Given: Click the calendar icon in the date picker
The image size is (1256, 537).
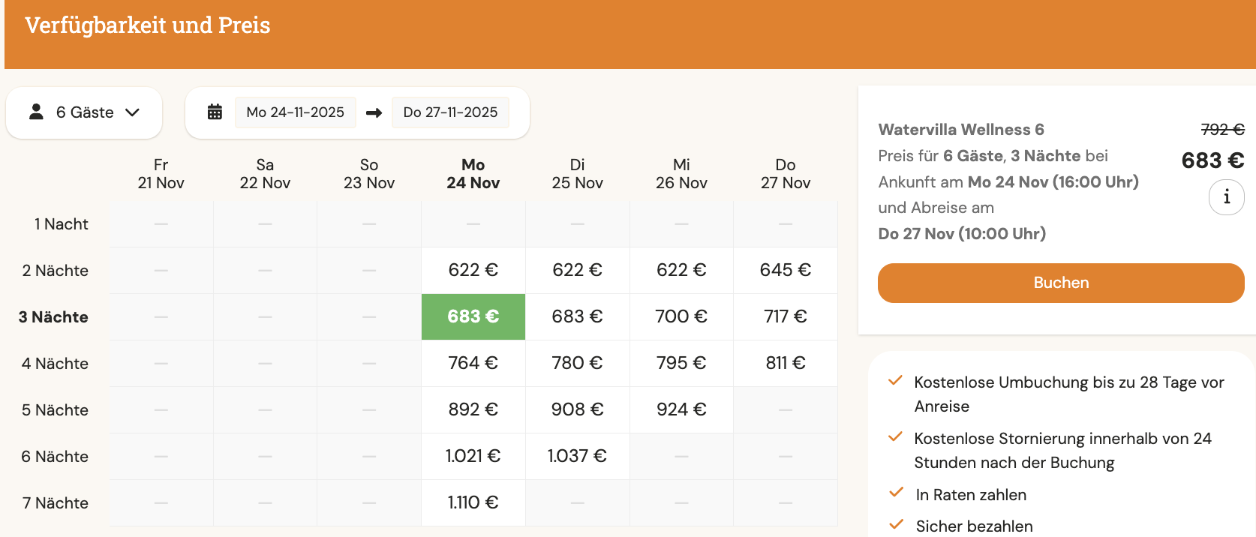Looking at the screenshot, I should point(215,112).
